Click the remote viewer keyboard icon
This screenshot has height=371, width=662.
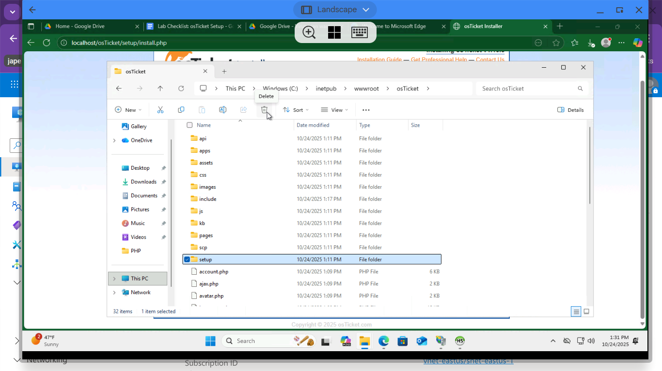click(x=359, y=32)
